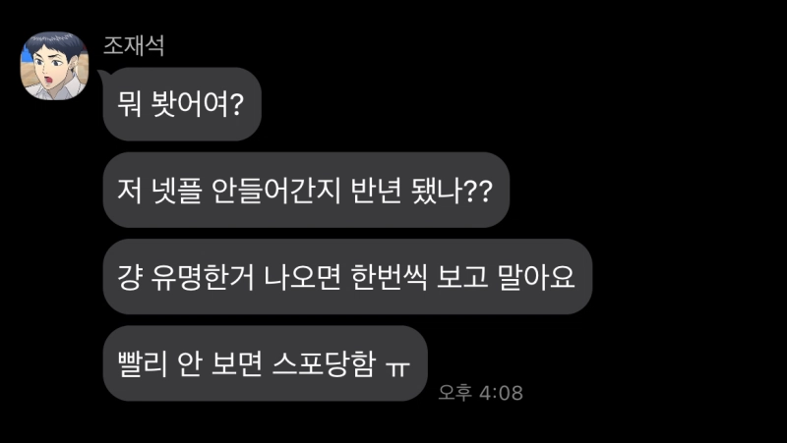Open 조재석's profile picture

(x=54, y=66)
